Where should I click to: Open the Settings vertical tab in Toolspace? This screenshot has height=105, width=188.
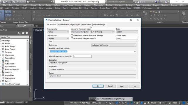tap(31, 56)
